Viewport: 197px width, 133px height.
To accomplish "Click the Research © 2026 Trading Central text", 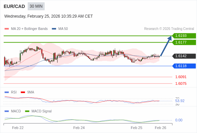I will 169,29.
